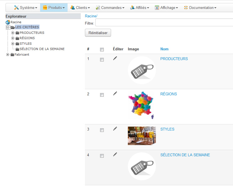233x187 pixels.
Task: Check the box for row 2 RÉGIONS
Action: tap(102, 95)
